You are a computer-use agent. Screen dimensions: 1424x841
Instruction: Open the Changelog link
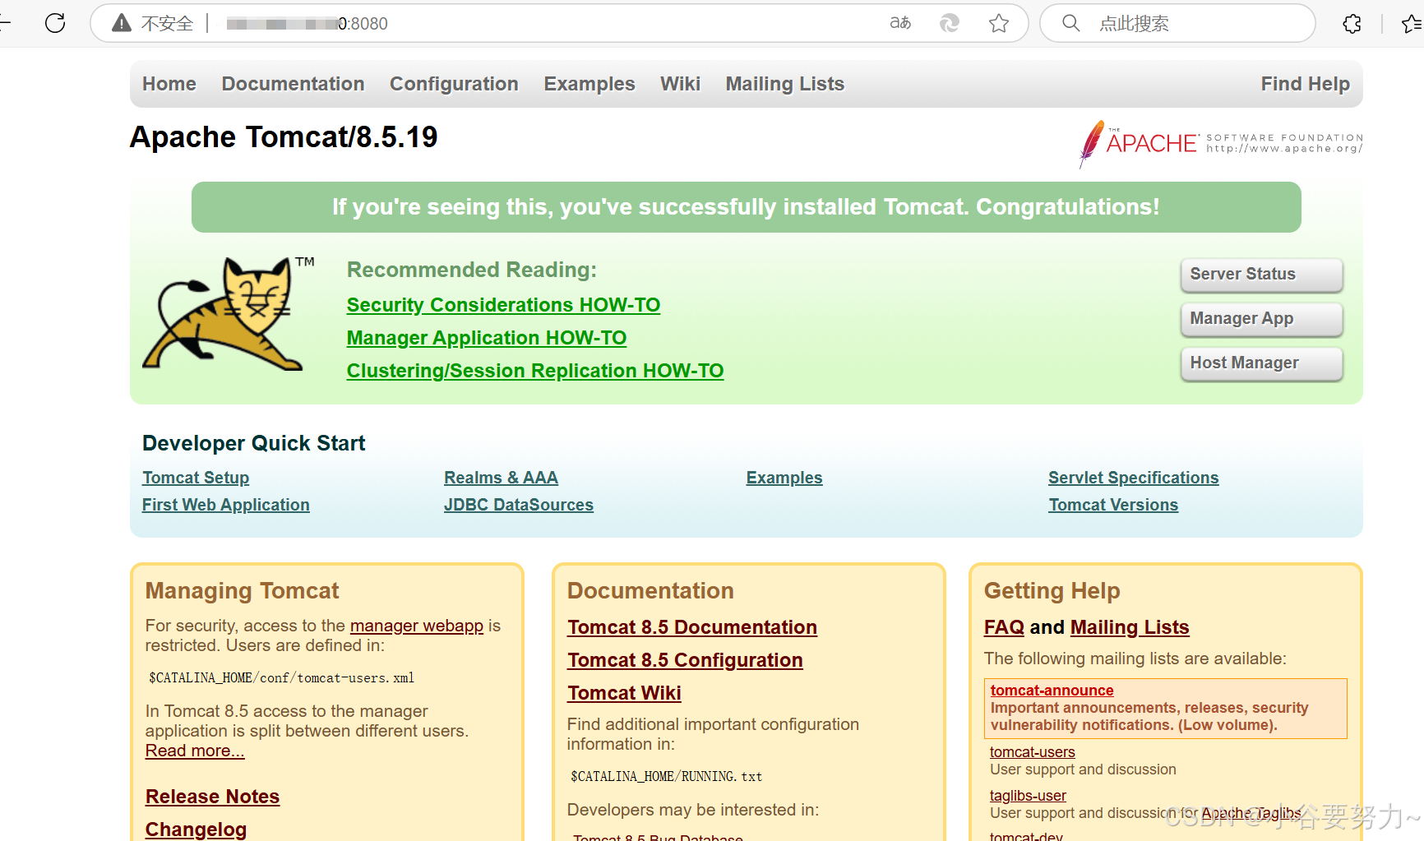(x=196, y=829)
